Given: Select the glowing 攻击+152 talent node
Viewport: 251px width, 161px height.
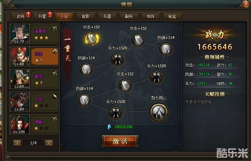Looking at the screenshot, I should tap(91, 39).
